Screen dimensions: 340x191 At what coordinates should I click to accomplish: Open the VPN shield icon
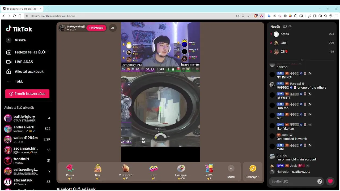(x=331, y=16)
